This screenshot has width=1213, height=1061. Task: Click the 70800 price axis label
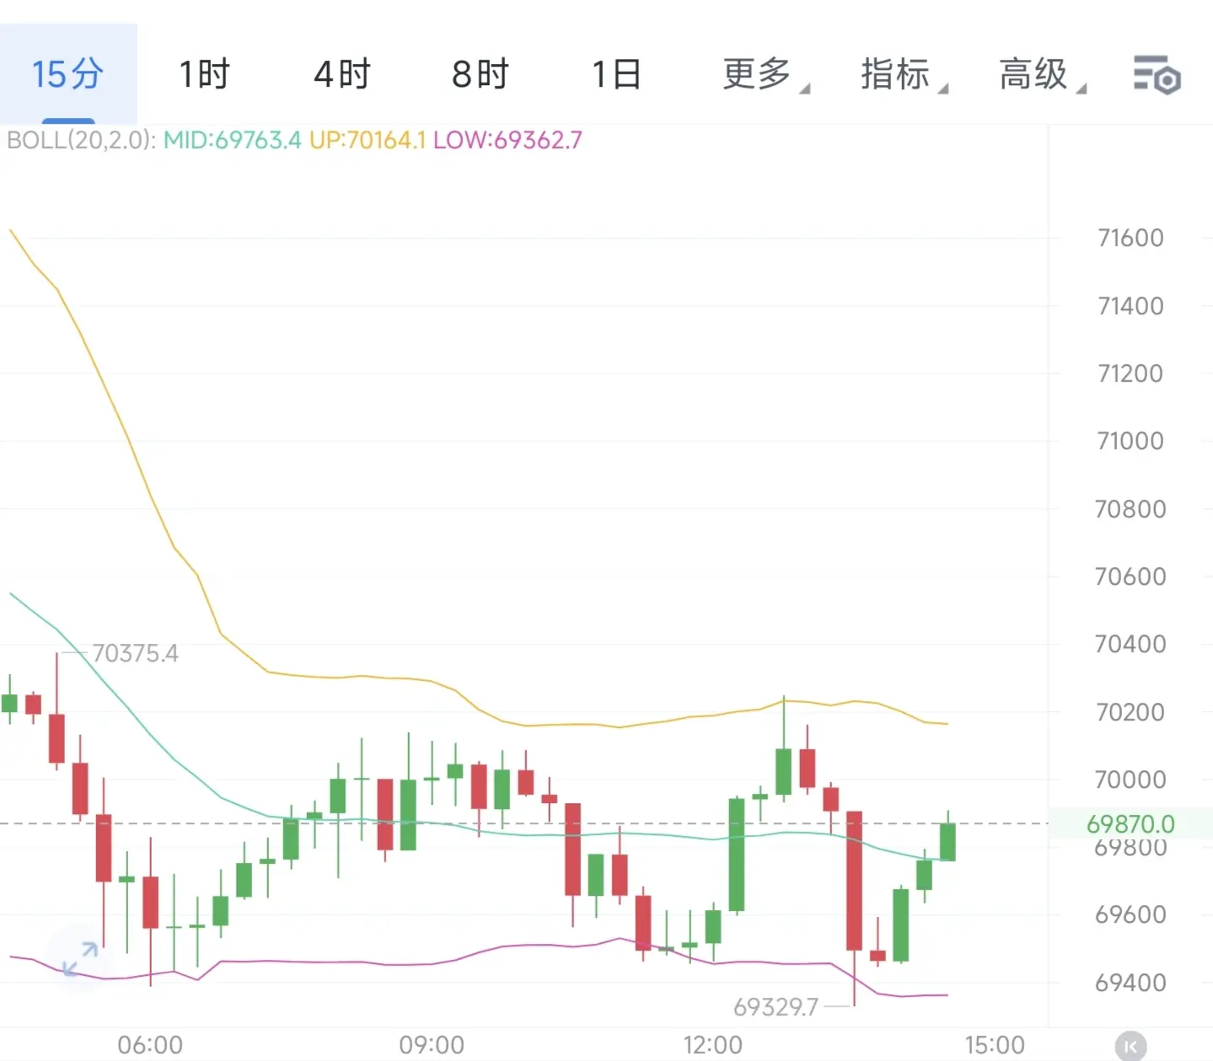1130,509
